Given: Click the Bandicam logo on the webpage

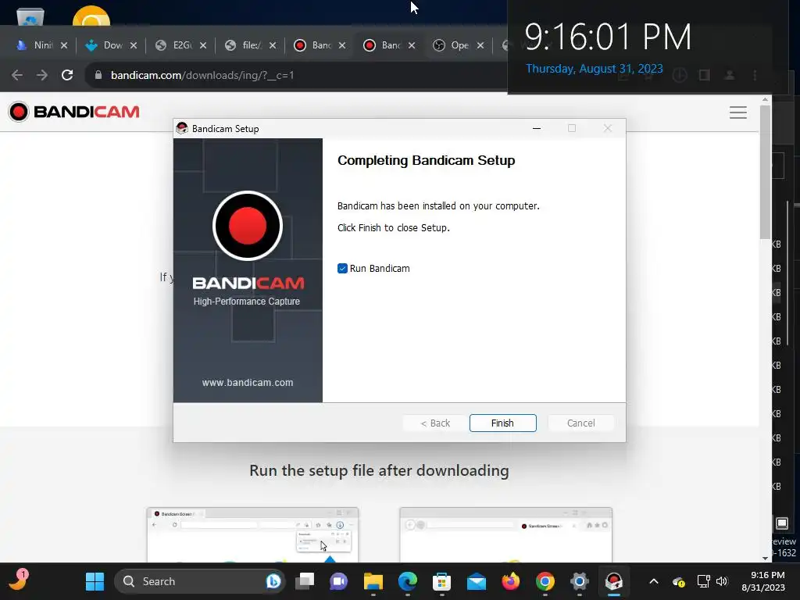Looking at the screenshot, I should point(74,112).
